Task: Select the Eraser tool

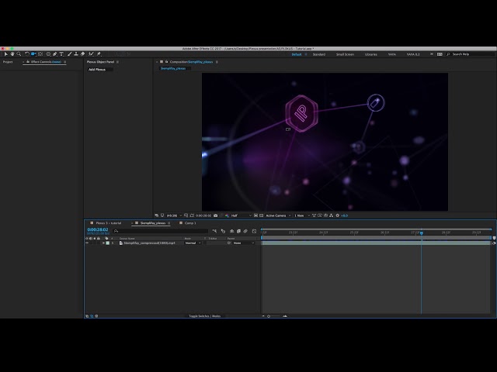Action: [83, 54]
